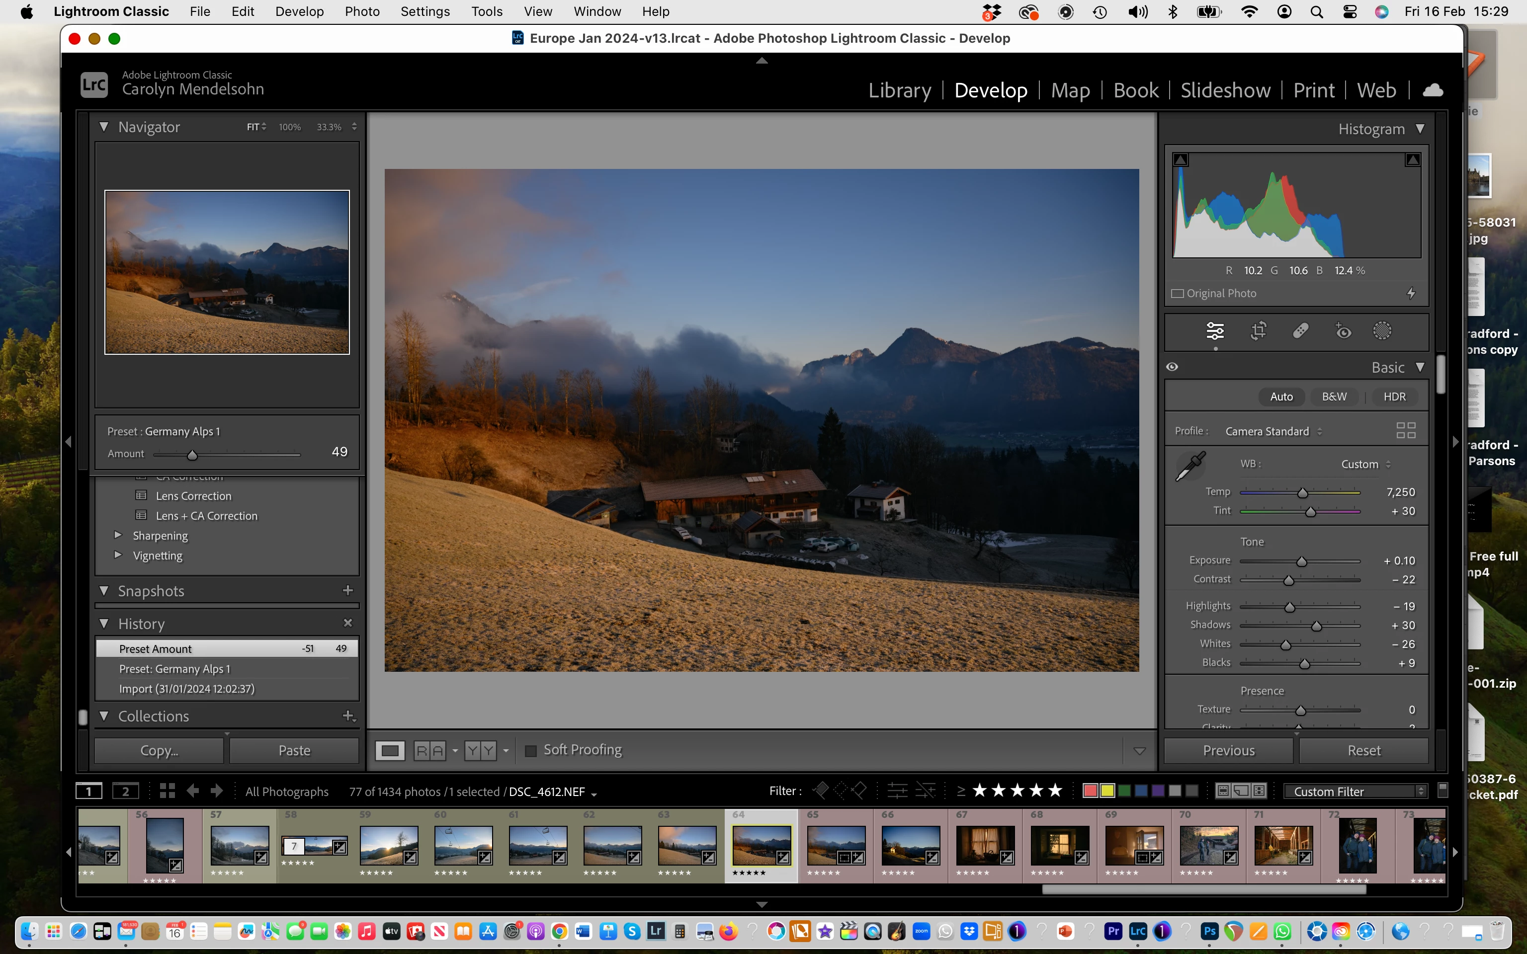Screen dimensions: 1527x954
Task: Click the red color label filter swatch
Action: coord(1090,791)
